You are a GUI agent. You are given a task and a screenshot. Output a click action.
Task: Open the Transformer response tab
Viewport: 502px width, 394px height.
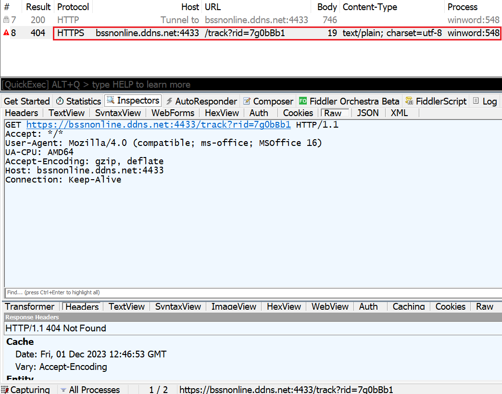pos(29,306)
